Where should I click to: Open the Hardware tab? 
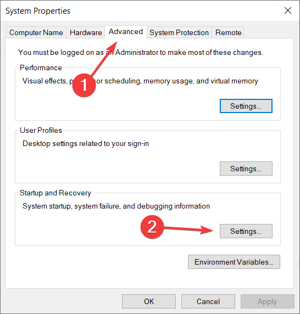pyautogui.click(x=86, y=32)
